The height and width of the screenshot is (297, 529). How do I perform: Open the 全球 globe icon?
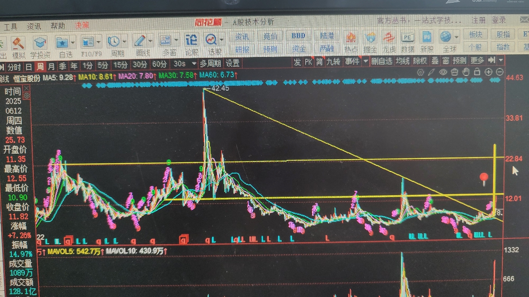(x=446, y=37)
